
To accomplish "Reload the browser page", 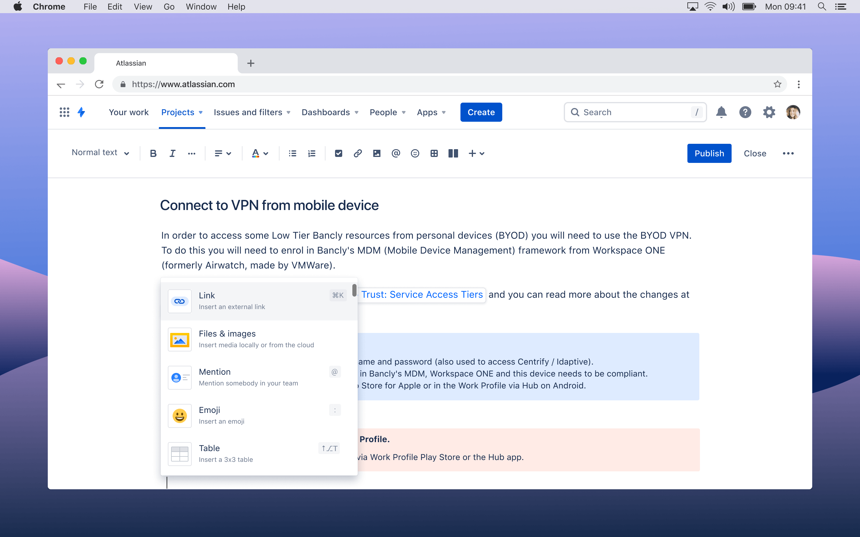I will point(99,84).
